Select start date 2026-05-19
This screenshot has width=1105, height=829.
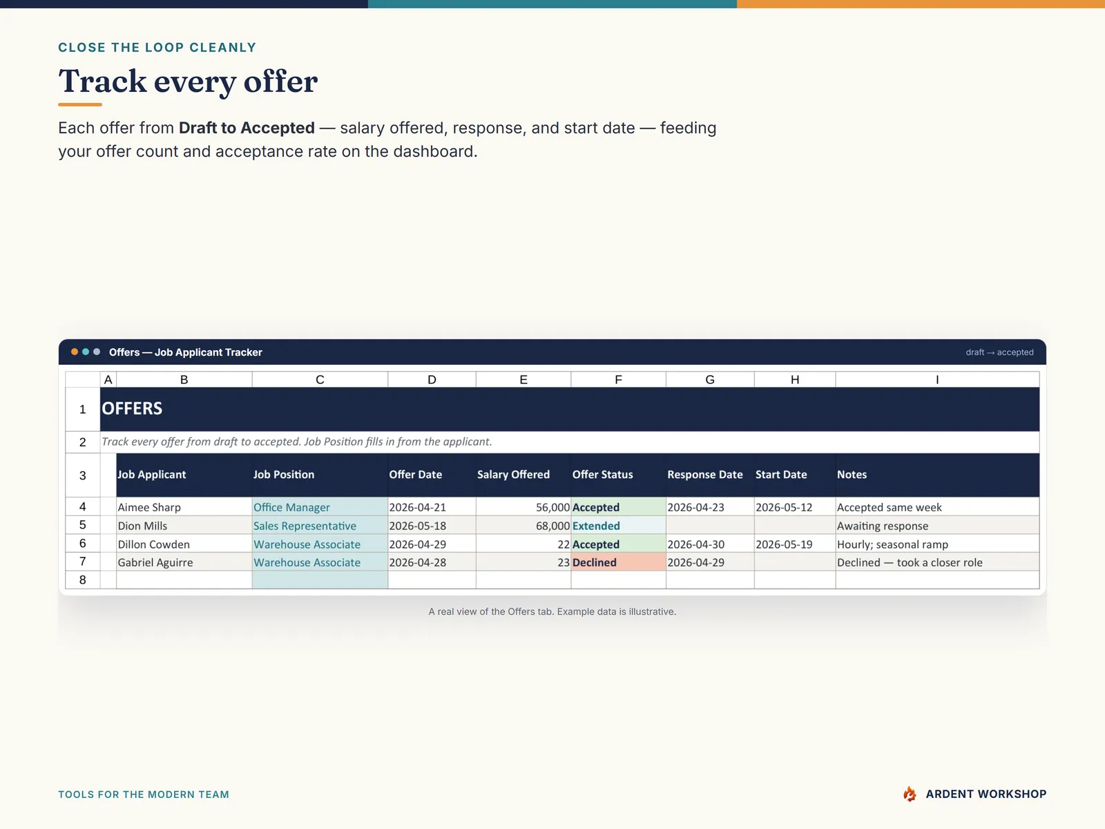795,544
